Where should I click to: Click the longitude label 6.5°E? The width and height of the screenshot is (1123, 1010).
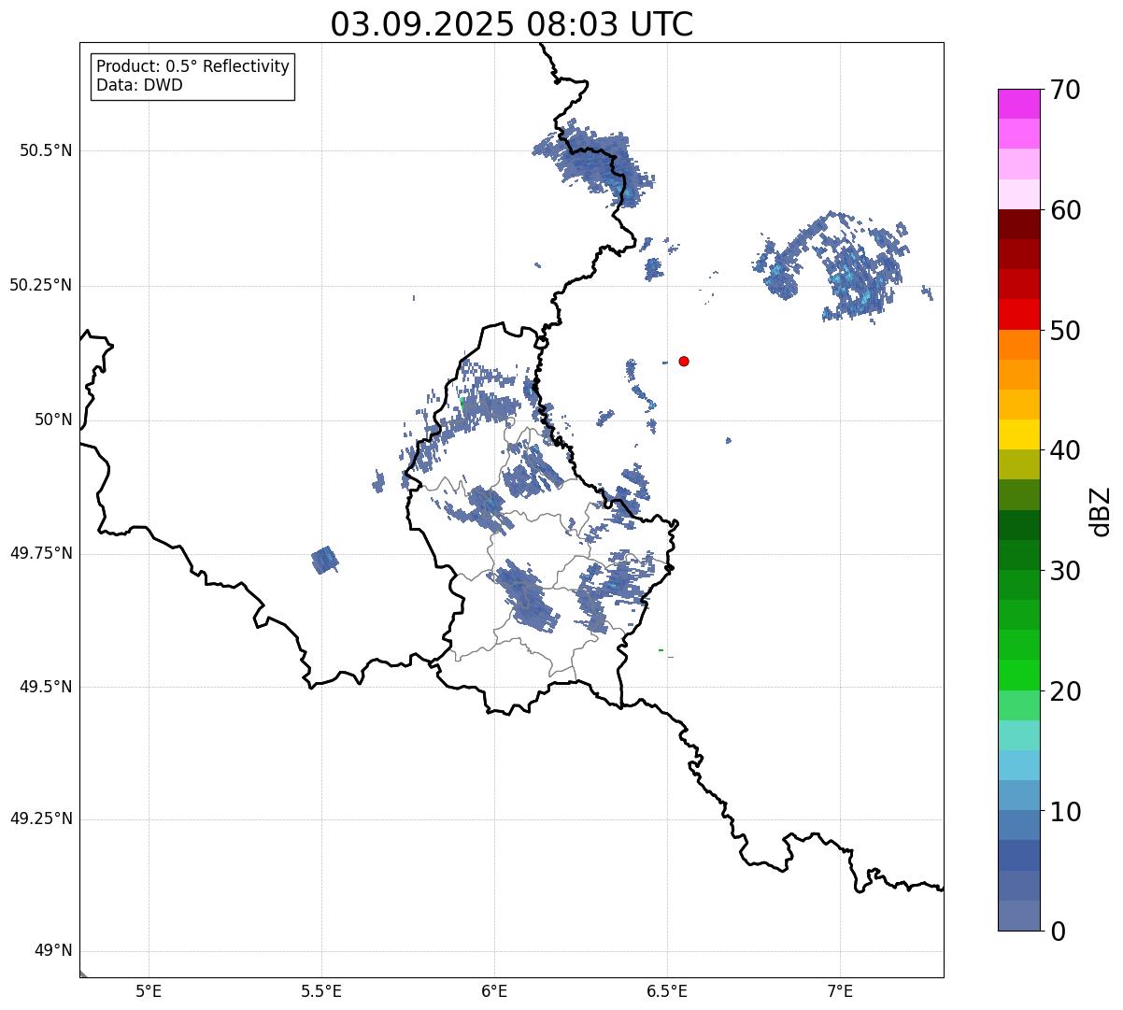(667, 992)
